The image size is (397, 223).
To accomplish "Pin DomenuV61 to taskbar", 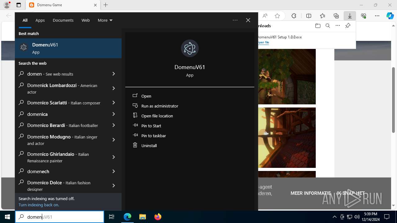I will (x=153, y=136).
